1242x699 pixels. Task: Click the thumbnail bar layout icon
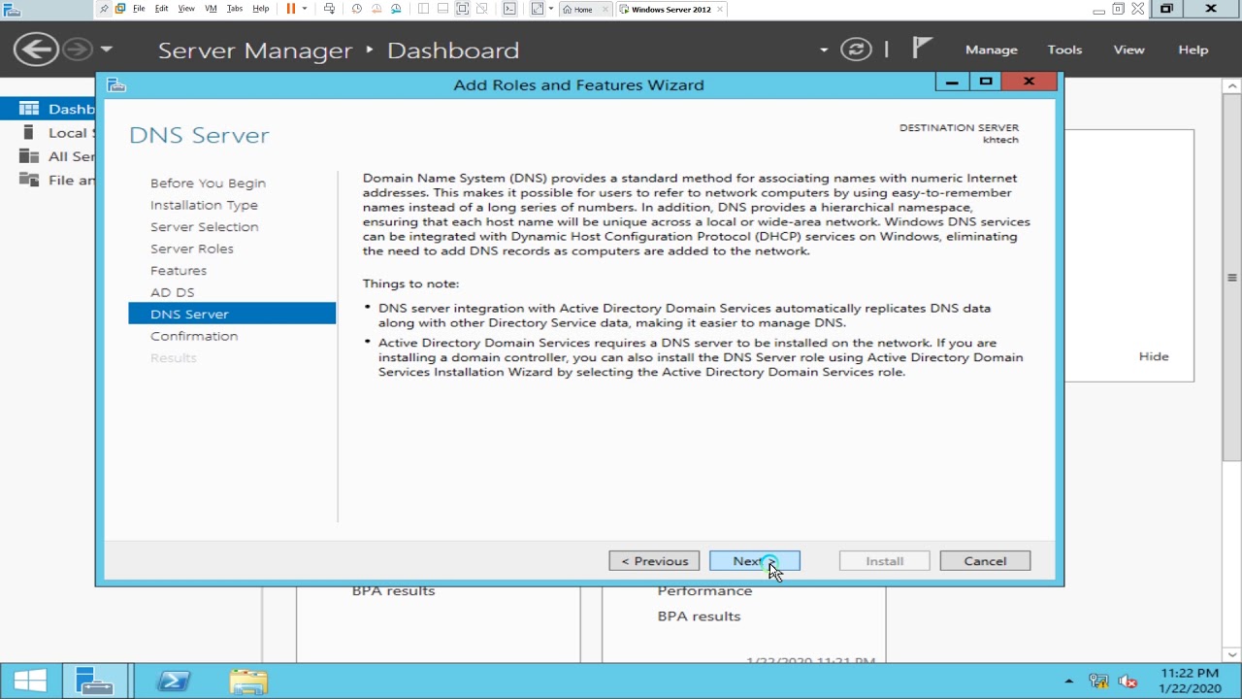[x=442, y=9]
